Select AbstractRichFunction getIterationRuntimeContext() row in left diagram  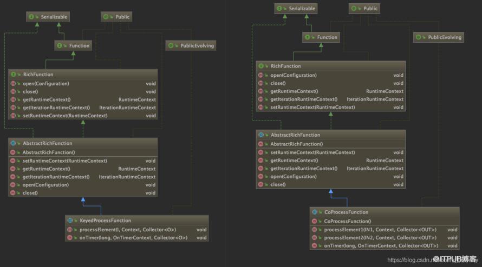point(83,177)
